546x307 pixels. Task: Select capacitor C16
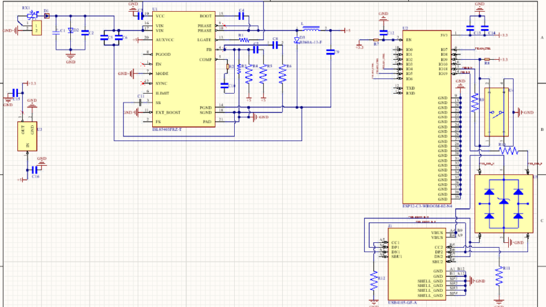(34, 170)
